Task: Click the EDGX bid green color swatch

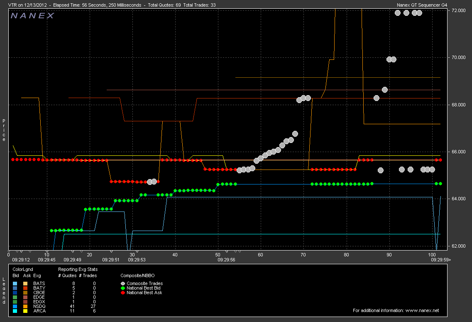Action: [x=15, y=302]
